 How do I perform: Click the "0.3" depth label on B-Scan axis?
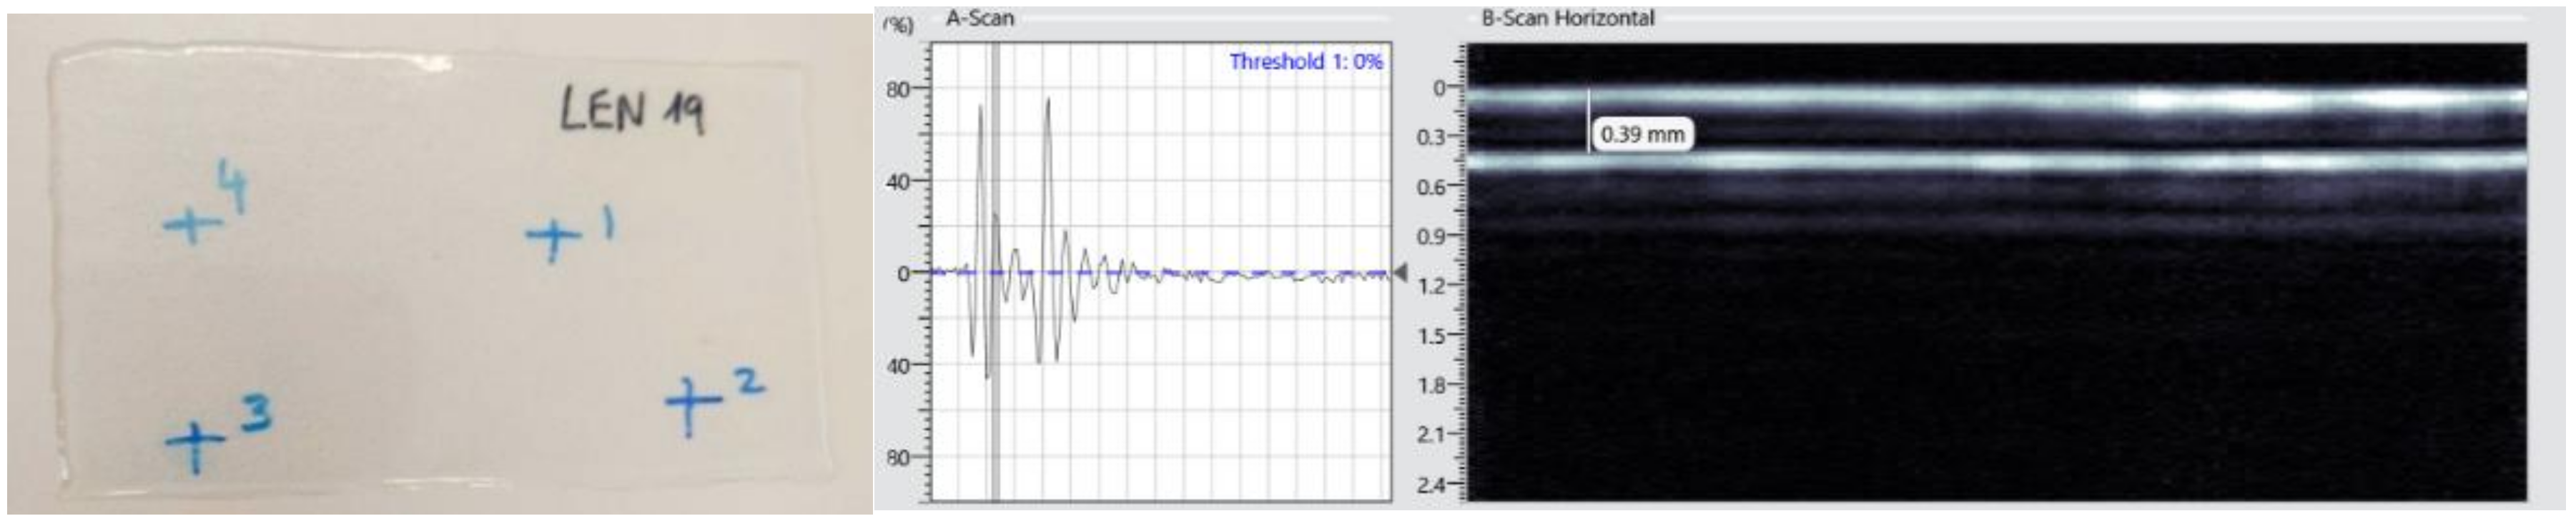pos(1432,138)
